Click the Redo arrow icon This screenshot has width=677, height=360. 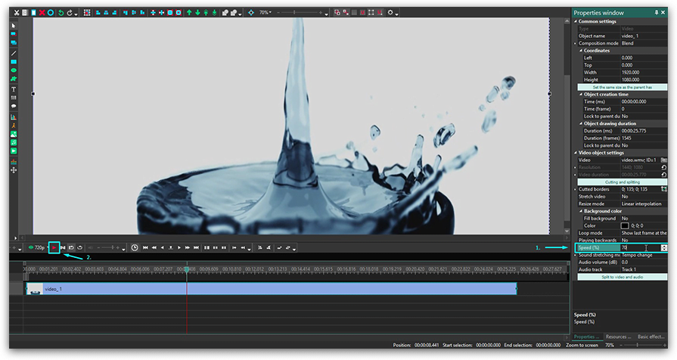coord(70,13)
